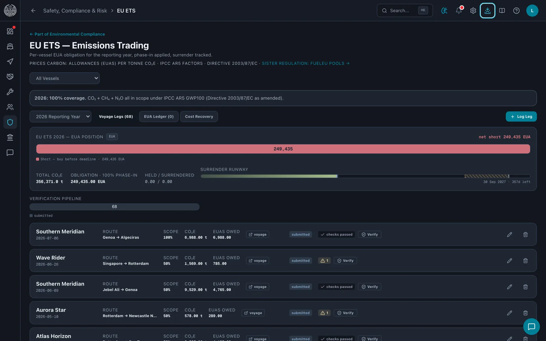Screen dimensions: 546x341
Task: Click the Search field
Action: (x=405, y=11)
